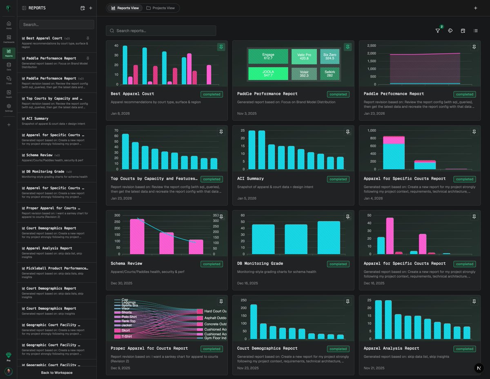Click the calendar icon in the REPORTS header
Image resolution: width=490 pixels, height=379 pixels.
[x=82, y=8]
